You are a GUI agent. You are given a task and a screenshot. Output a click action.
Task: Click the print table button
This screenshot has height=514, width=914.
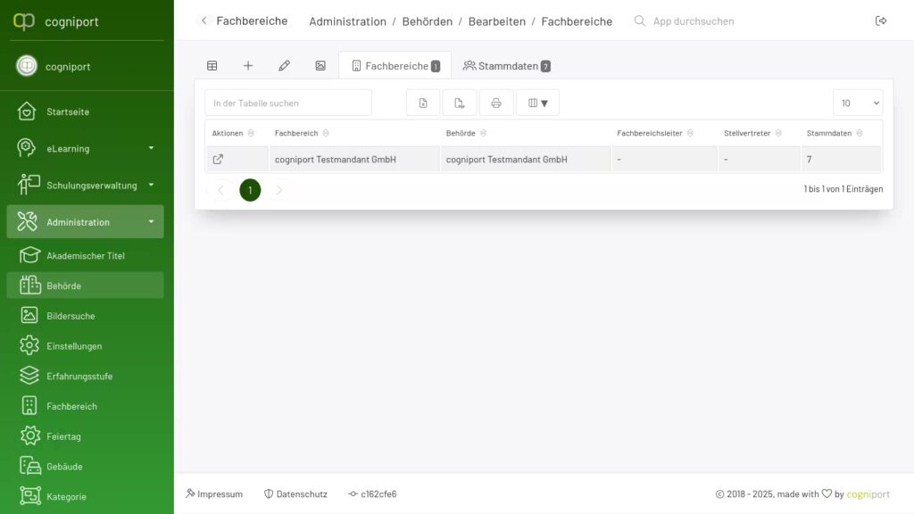click(496, 104)
